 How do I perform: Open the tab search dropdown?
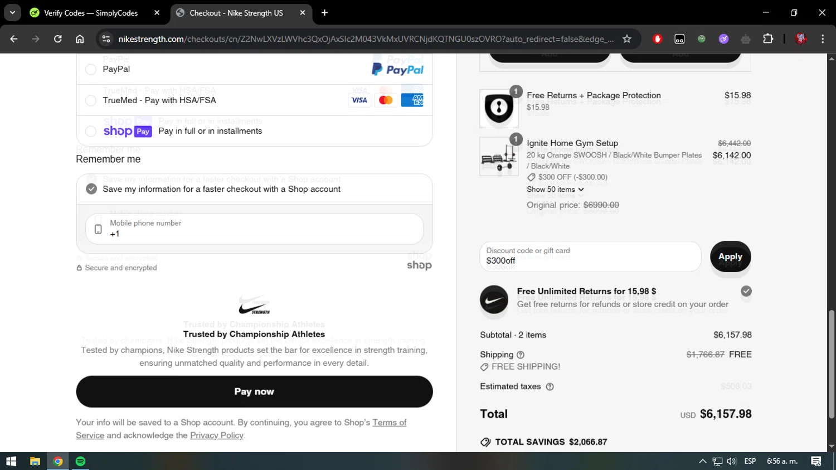coord(12,12)
